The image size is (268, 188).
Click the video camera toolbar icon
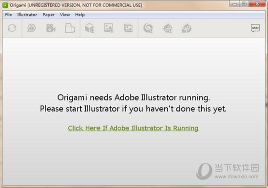click(51, 28)
